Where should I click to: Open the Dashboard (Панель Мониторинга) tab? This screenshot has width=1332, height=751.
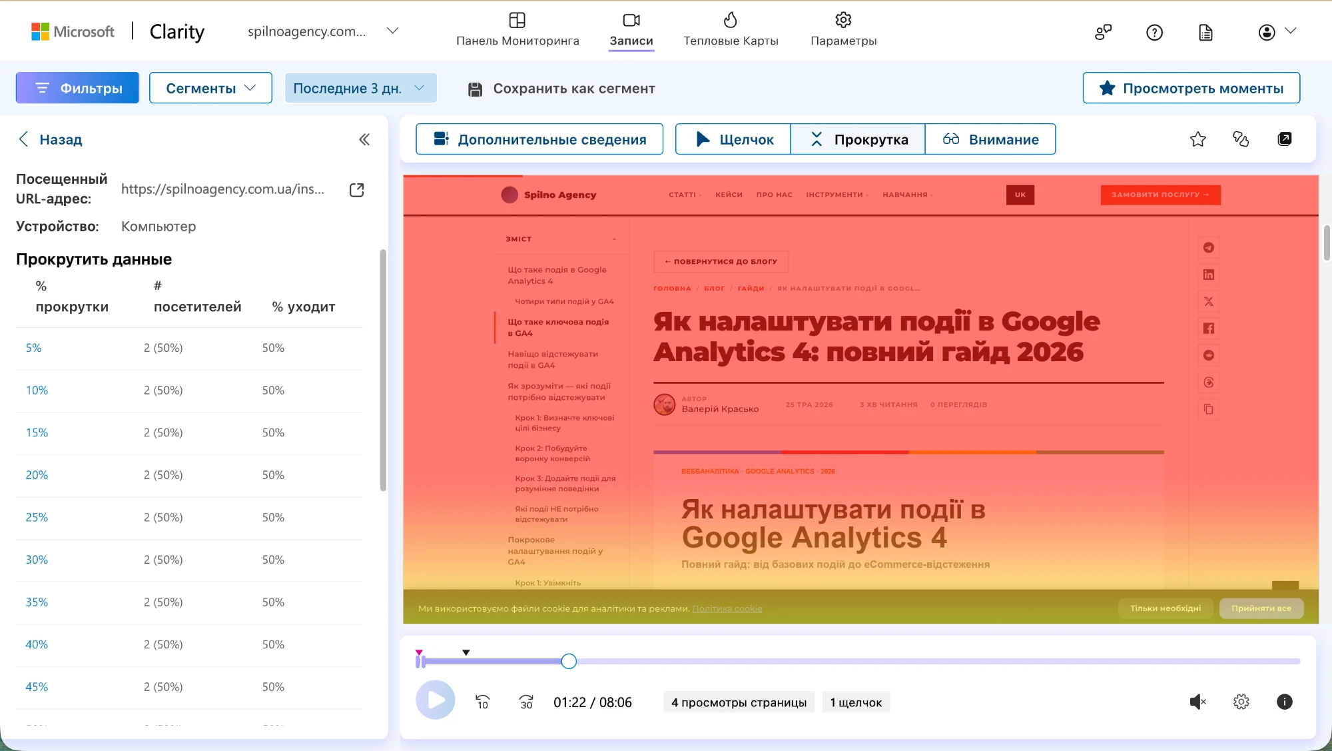click(517, 30)
